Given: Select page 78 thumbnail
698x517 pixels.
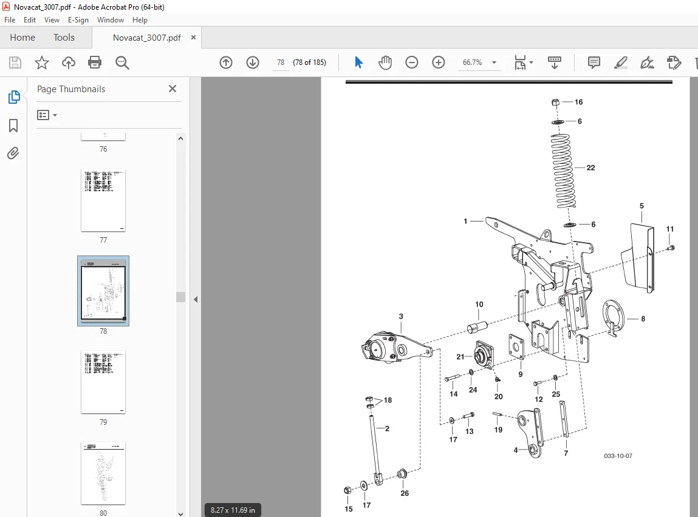Looking at the screenshot, I should tap(103, 291).
